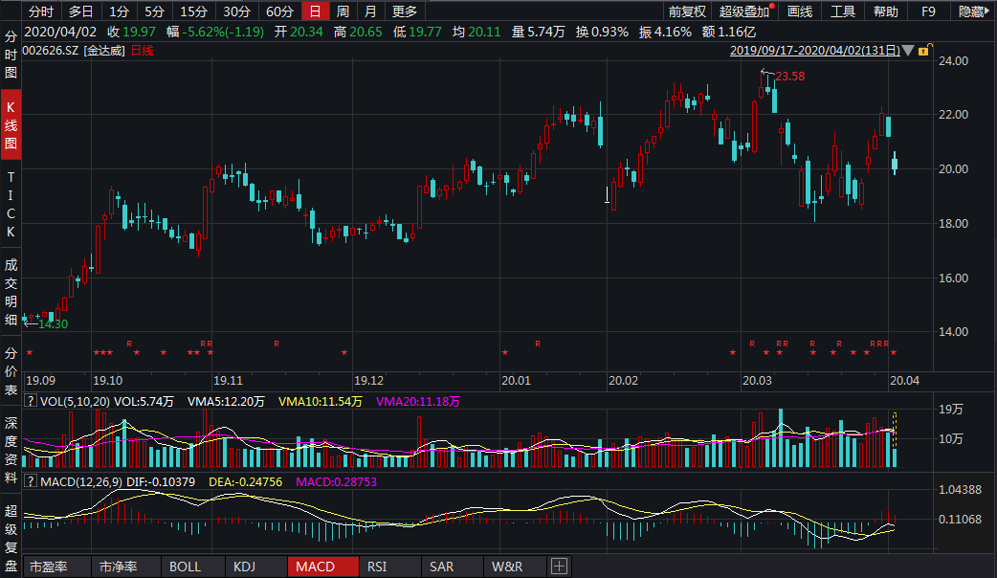Viewport: 997px width, 578px height.
Task: Click the stock code 002626.SZ label
Action: click(51, 50)
